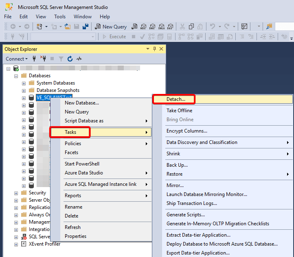
Task: Click Object Explorer connect plug icon
Action: pyautogui.click(x=34, y=59)
